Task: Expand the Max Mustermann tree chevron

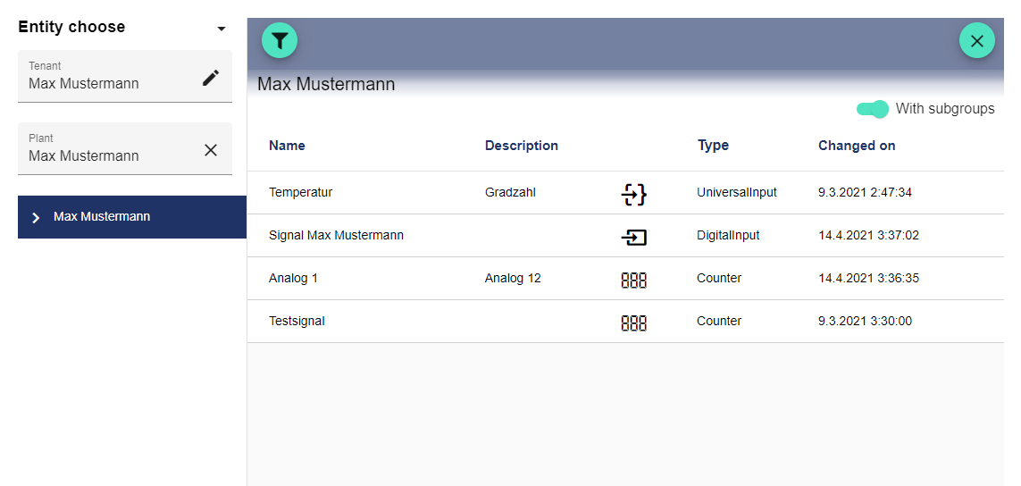Action: 36,217
